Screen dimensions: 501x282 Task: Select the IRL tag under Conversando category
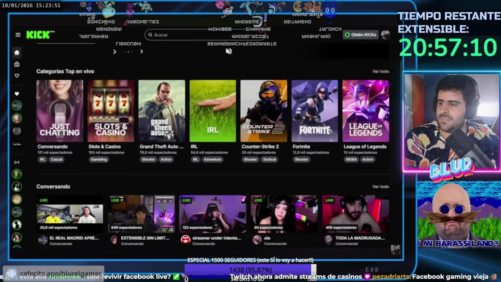(x=42, y=159)
